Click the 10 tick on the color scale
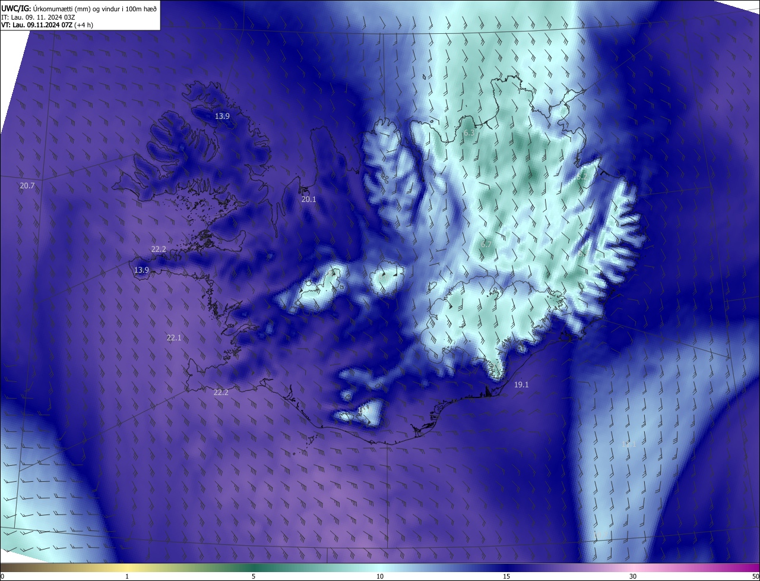The image size is (760, 581). click(x=380, y=576)
